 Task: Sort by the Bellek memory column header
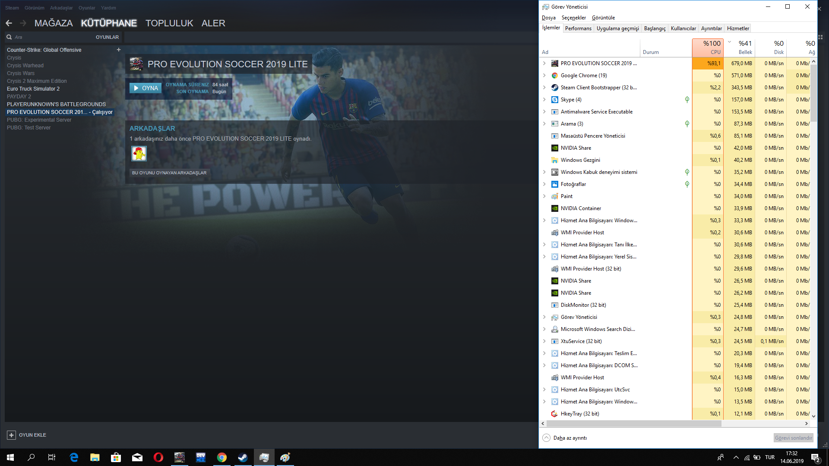point(739,47)
